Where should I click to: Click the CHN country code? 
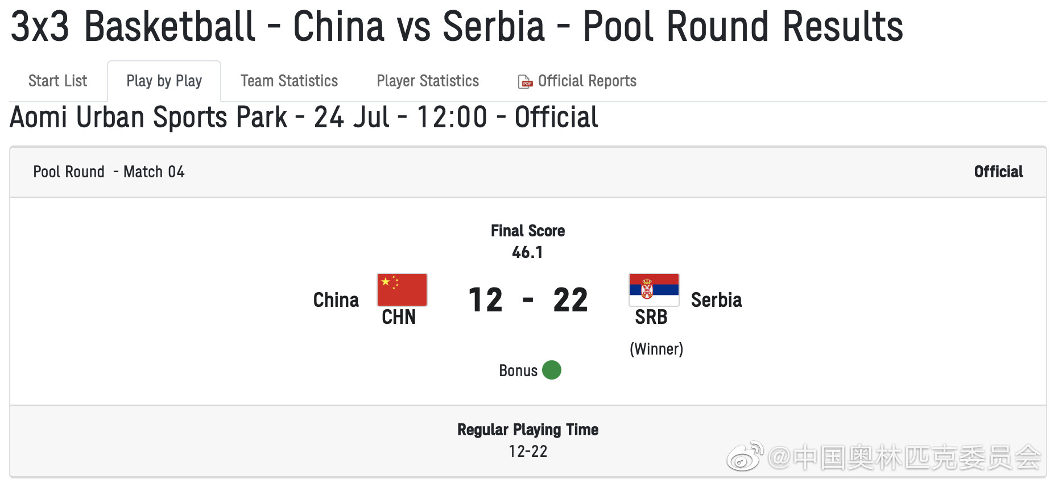click(x=399, y=317)
